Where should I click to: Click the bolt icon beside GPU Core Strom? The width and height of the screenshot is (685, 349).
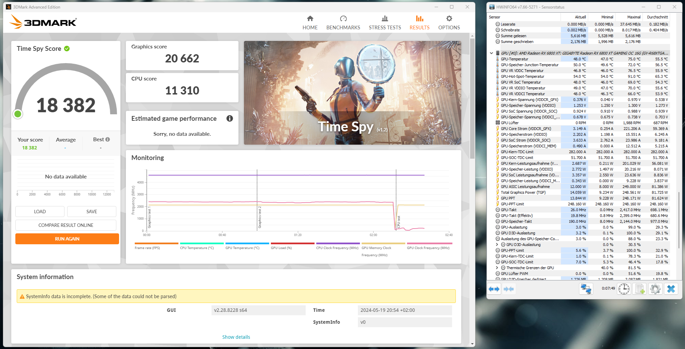pos(498,129)
